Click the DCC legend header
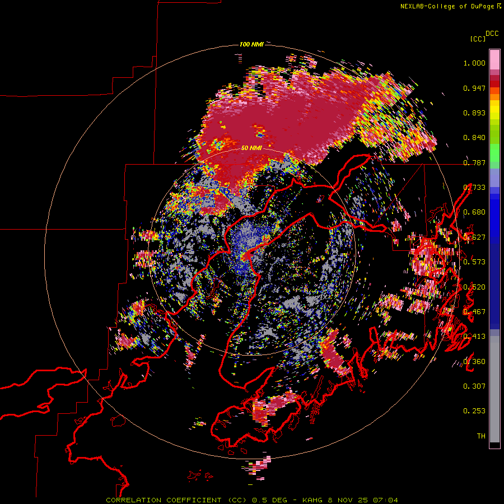 (x=492, y=34)
